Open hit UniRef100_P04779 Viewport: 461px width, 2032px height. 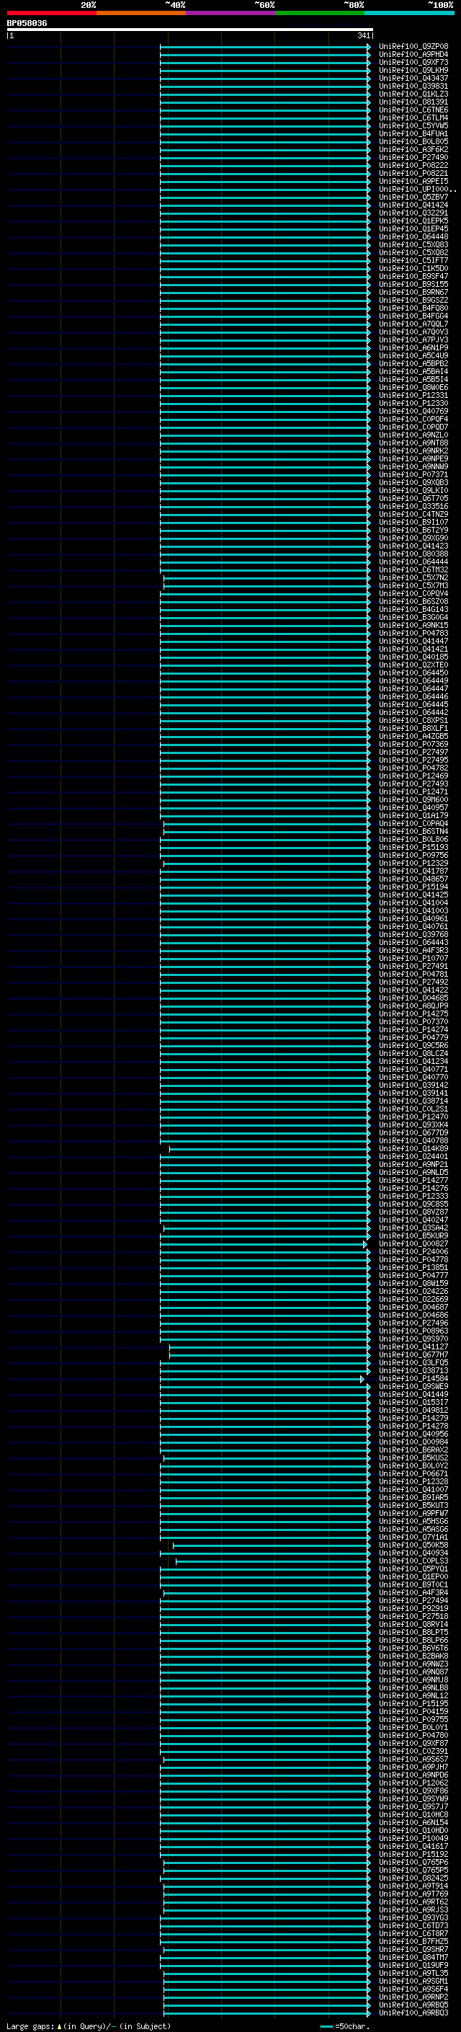[x=413, y=1037]
